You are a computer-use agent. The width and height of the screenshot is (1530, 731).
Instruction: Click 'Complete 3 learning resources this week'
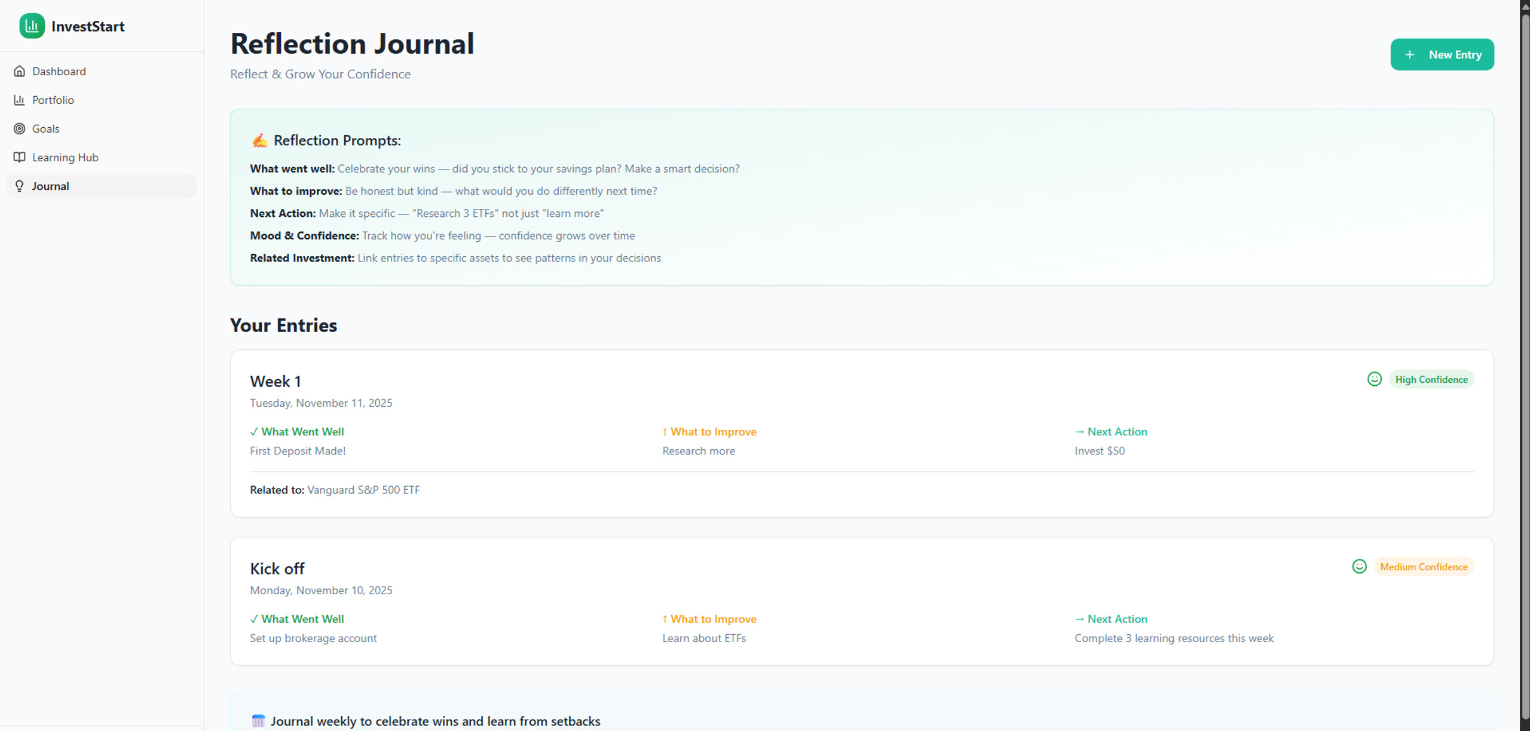[1174, 638]
